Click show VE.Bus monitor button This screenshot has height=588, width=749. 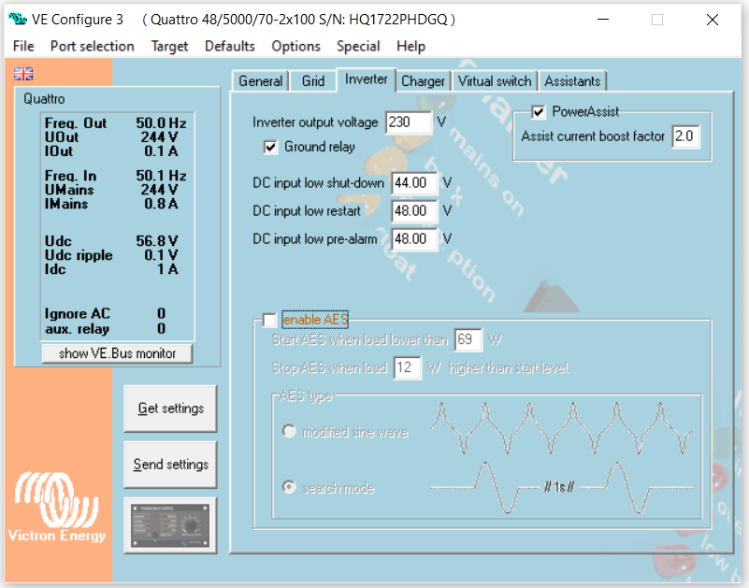coord(117,353)
